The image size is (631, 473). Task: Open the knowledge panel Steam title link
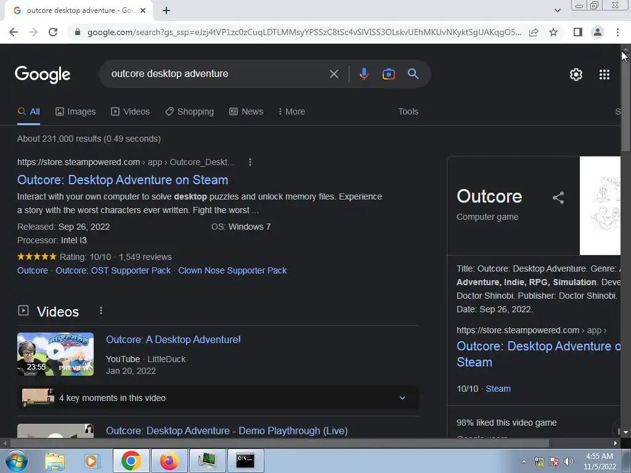pyautogui.click(x=538, y=354)
